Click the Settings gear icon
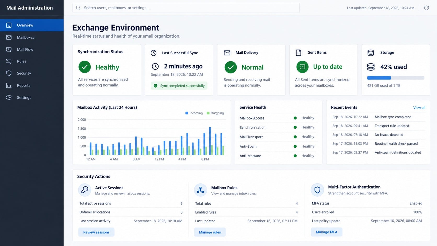The height and width of the screenshot is (246, 437). pyautogui.click(x=9, y=98)
